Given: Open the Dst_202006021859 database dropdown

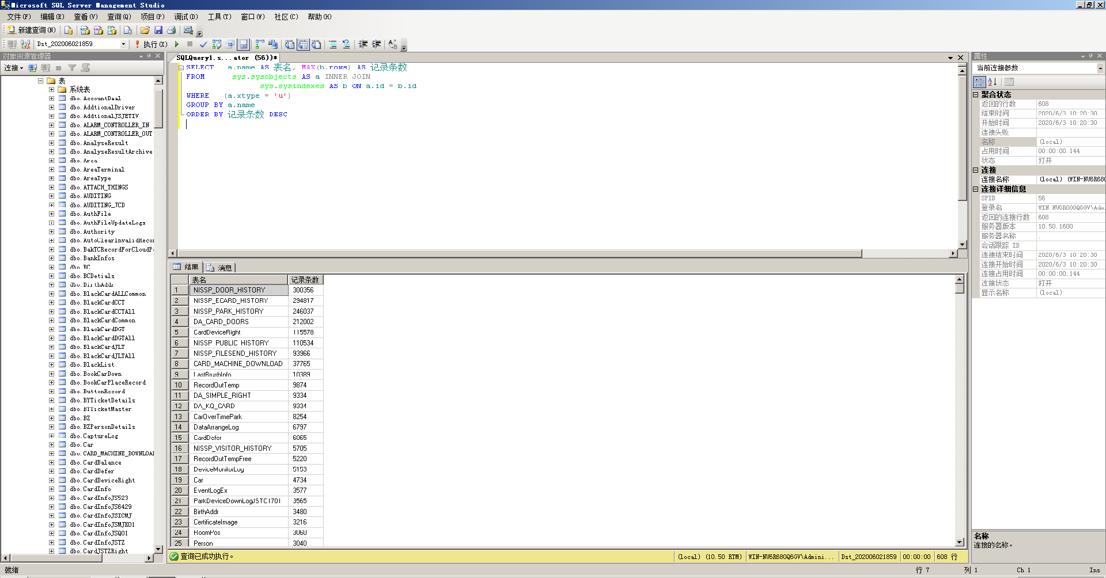Looking at the screenshot, I should 123,44.
